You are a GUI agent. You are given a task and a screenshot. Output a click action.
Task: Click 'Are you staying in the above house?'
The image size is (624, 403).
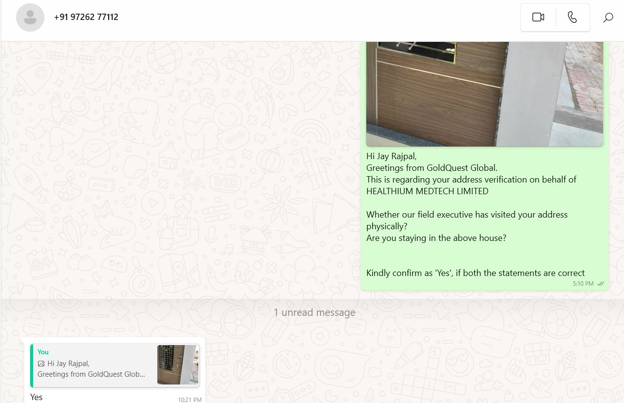pos(436,238)
